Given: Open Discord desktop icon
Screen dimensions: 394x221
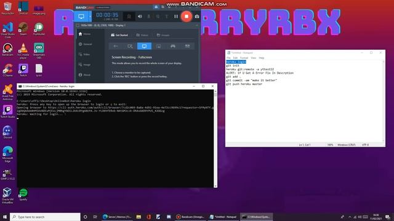Looking at the screenshot, I should point(7,133).
